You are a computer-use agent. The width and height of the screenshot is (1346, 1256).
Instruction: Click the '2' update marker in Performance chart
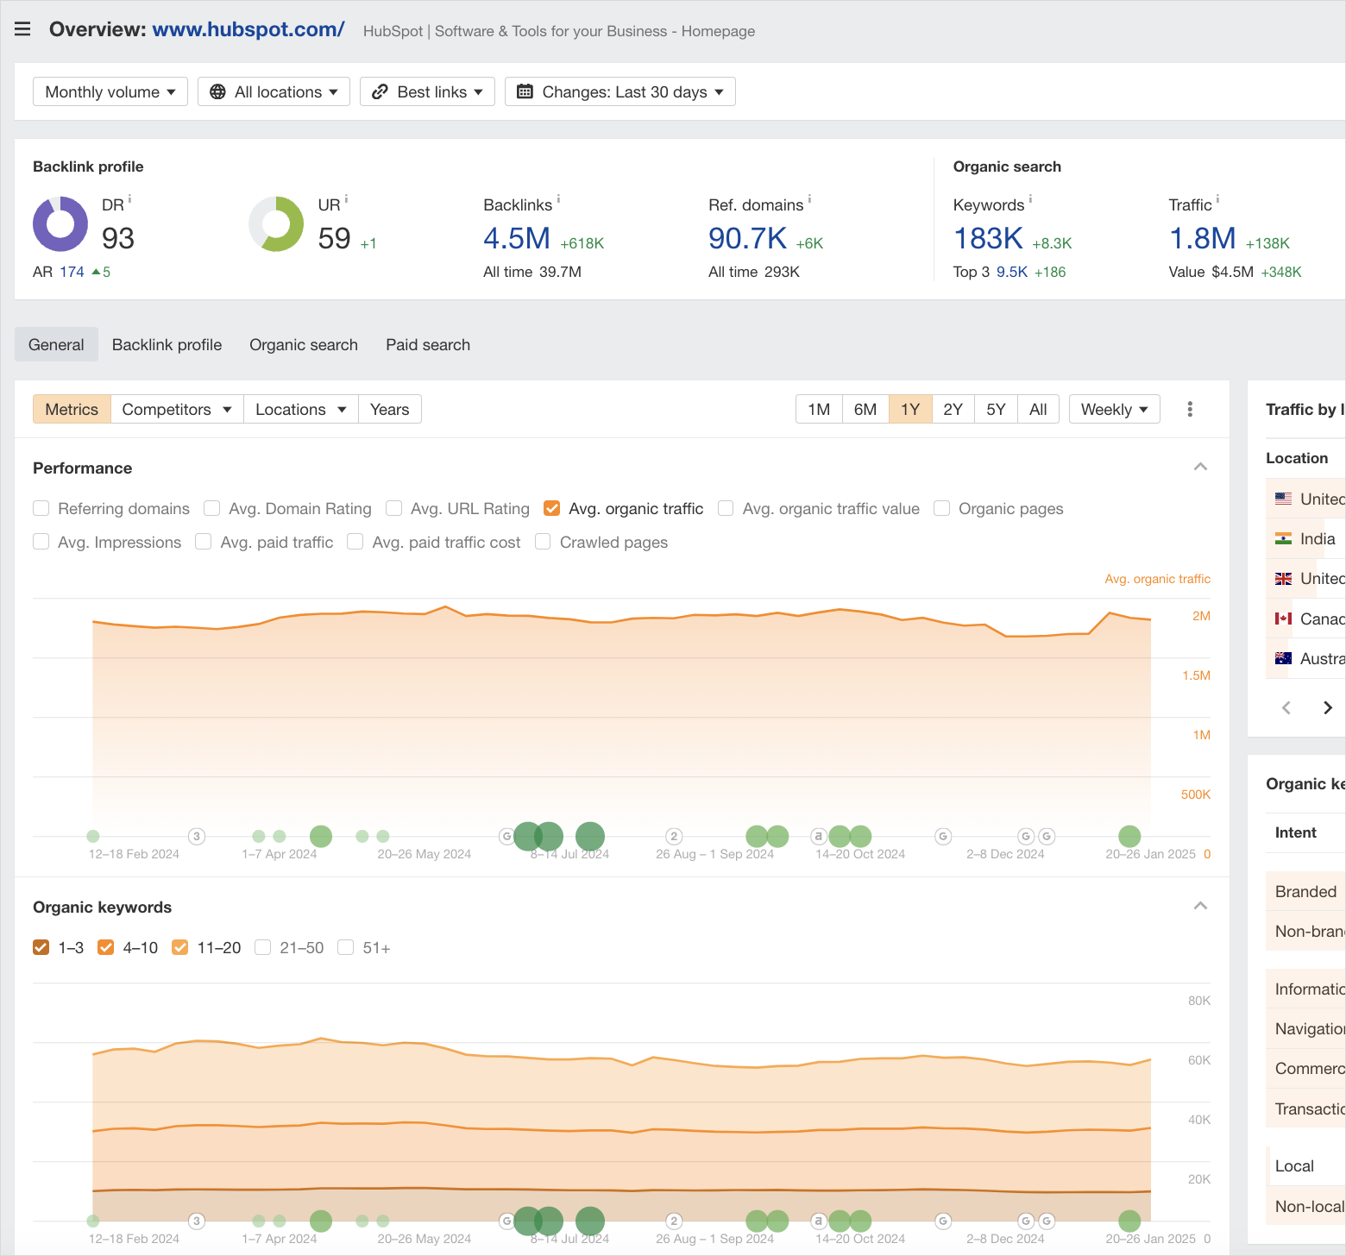[675, 836]
